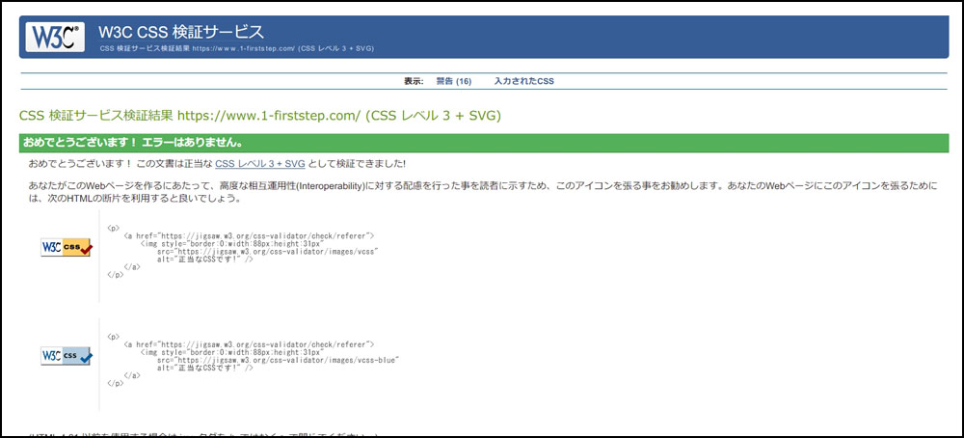Click the second code block's alt attribute line
This screenshot has width=964, height=438.
tap(205, 368)
